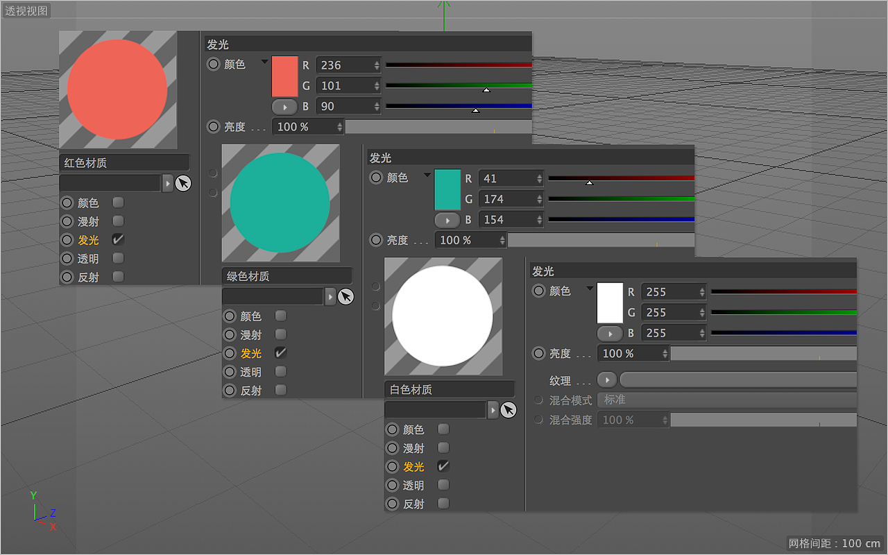Select 漫射 channel in green material list
Screen dimensions: 888x555
pyautogui.click(x=251, y=334)
